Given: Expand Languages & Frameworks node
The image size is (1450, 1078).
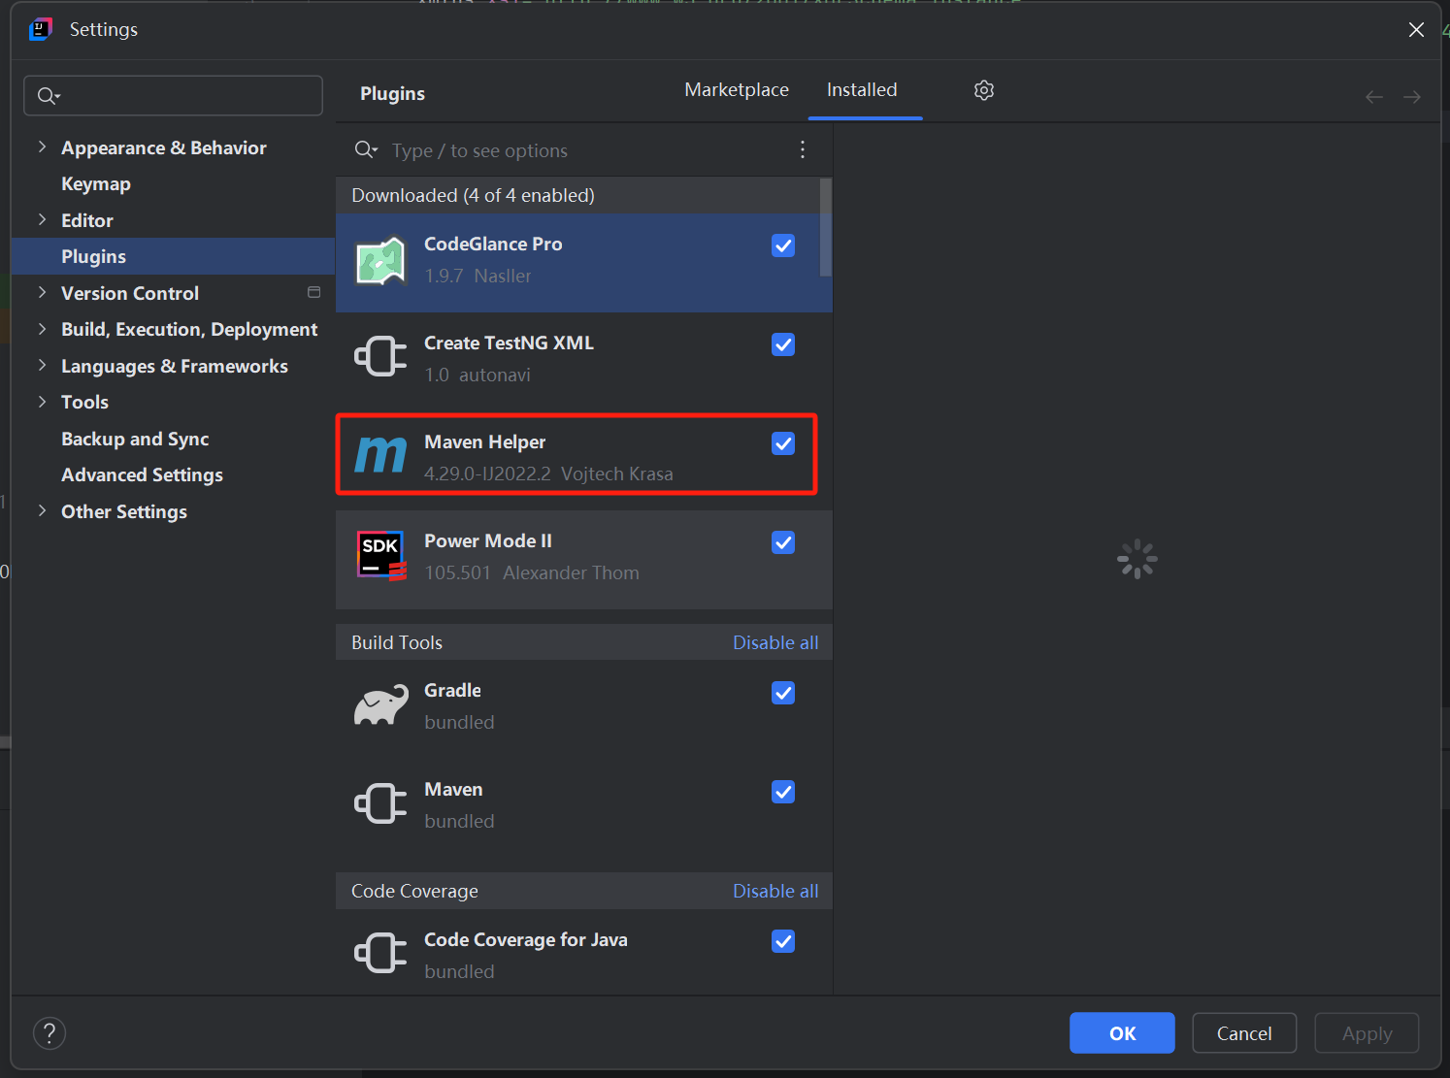Looking at the screenshot, I should coord(42,366).
